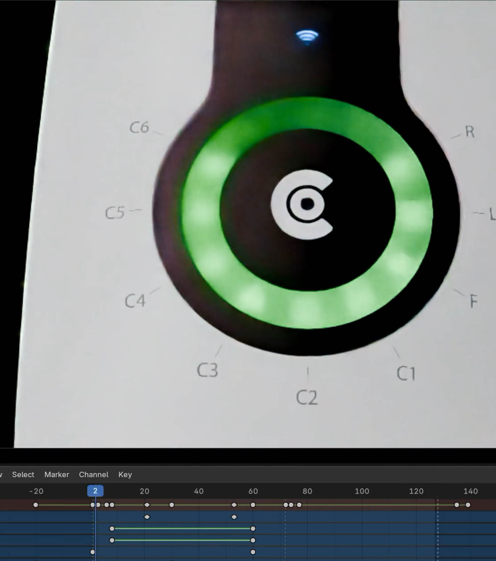Screen dimensions: 496x561
Task: Open the Select menu
Action: [23, 474]
